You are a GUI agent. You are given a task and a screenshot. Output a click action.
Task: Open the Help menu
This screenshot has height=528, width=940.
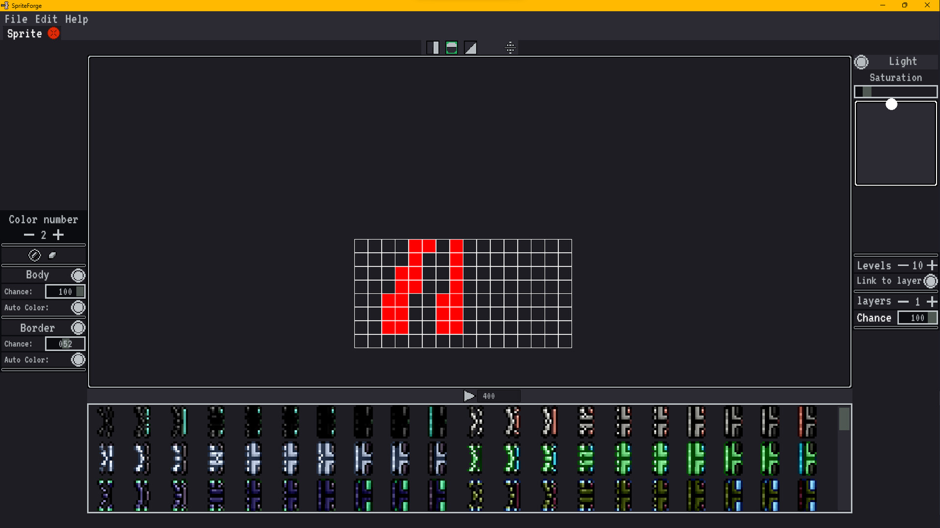76,19
